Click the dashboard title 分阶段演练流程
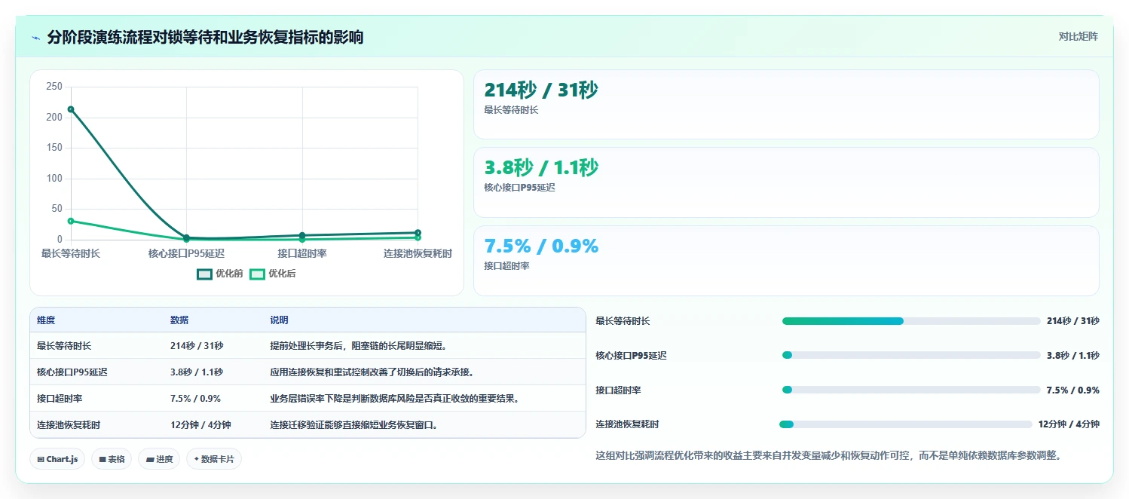 (x=205, y=37)
